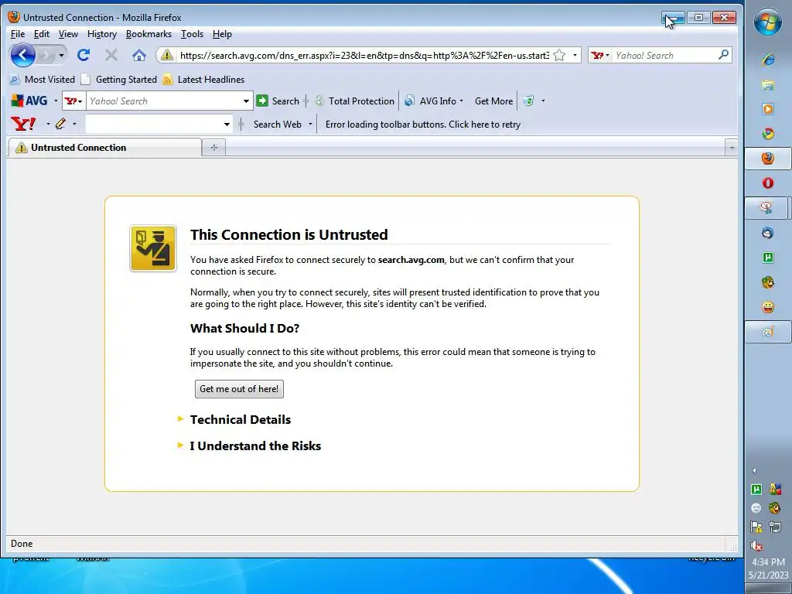Click the error loading toolbar buttons retry message
The width and height of the screenshot is (792, 594).
pos(423,125)
